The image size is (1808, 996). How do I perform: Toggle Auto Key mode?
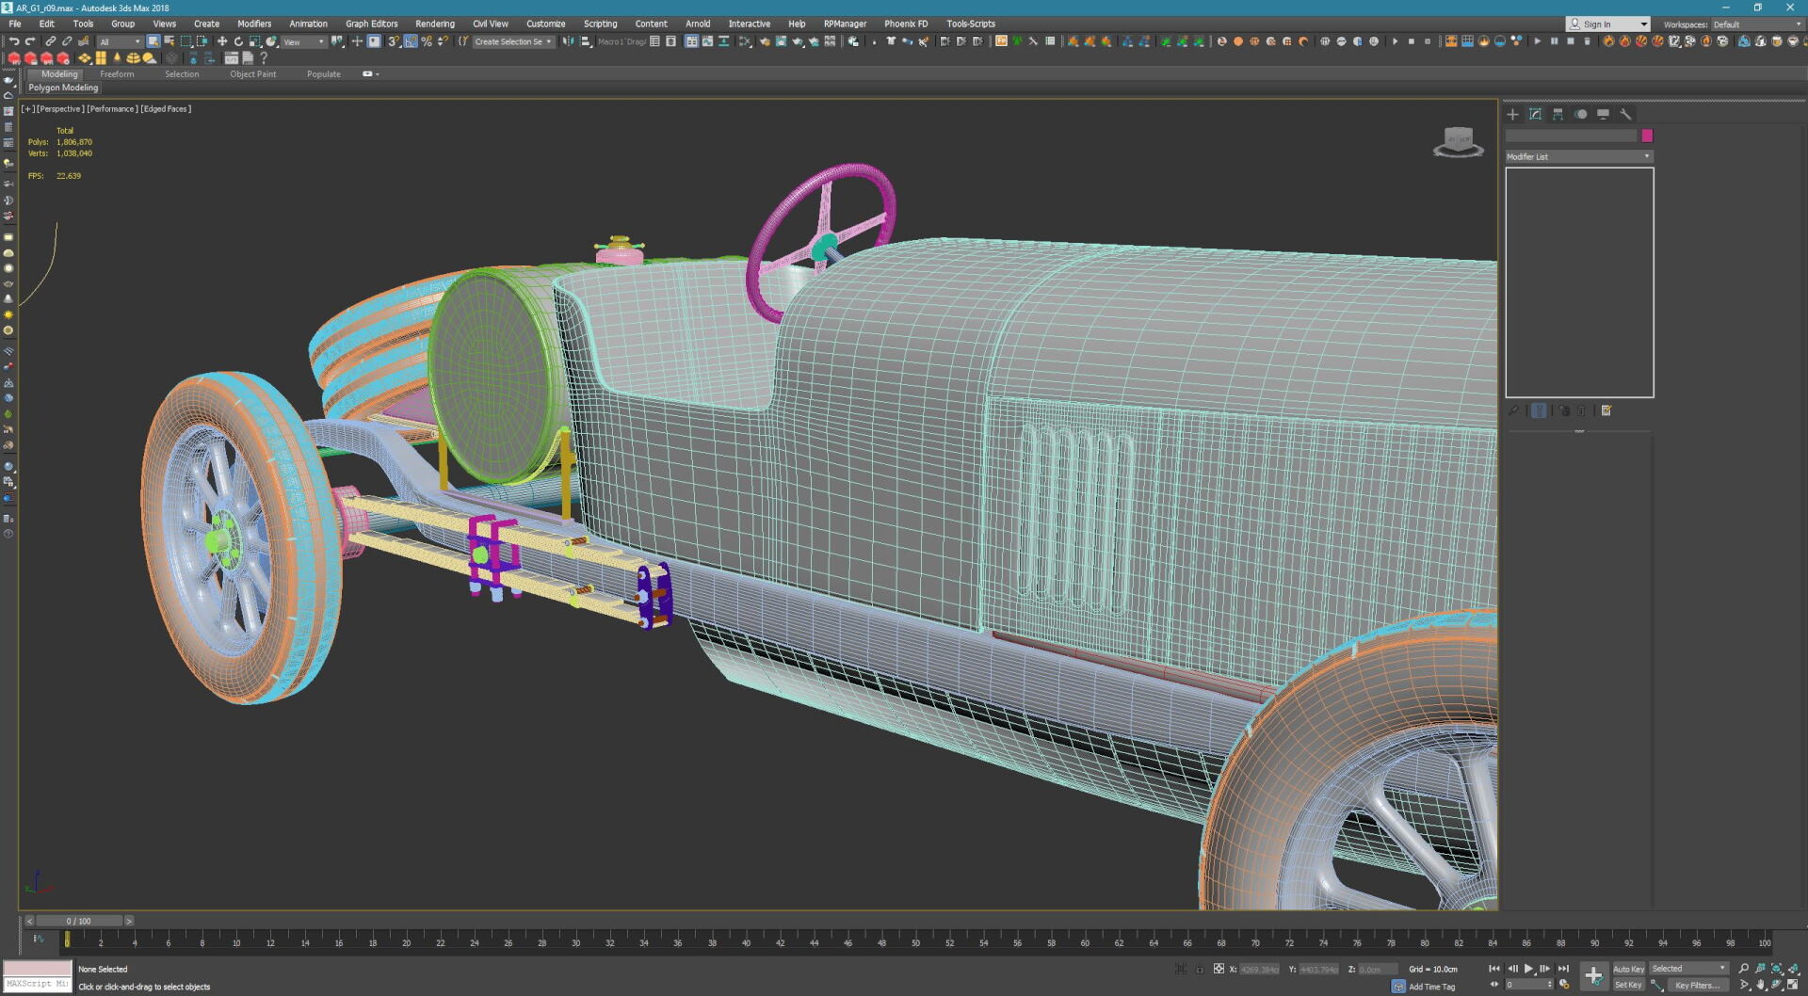(1628, 969)
